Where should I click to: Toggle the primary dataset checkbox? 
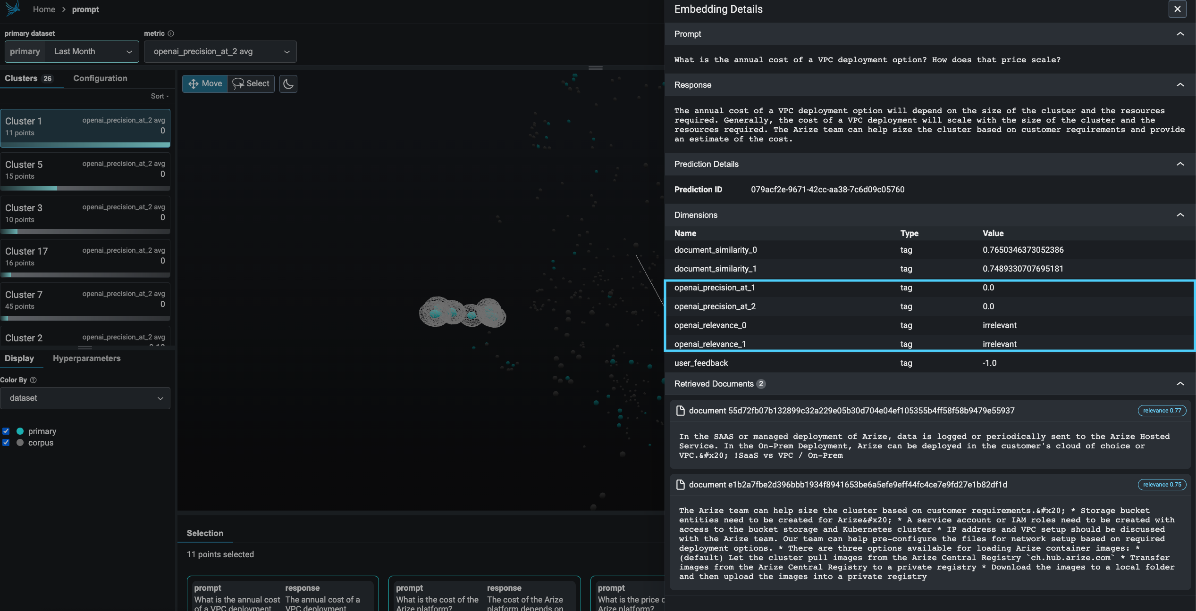coord(6,431)
